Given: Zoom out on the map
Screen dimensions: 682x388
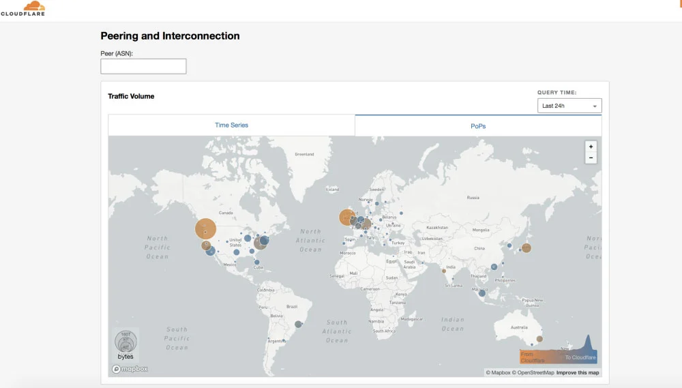Looking at the screenshot, I should pos(591,158).
